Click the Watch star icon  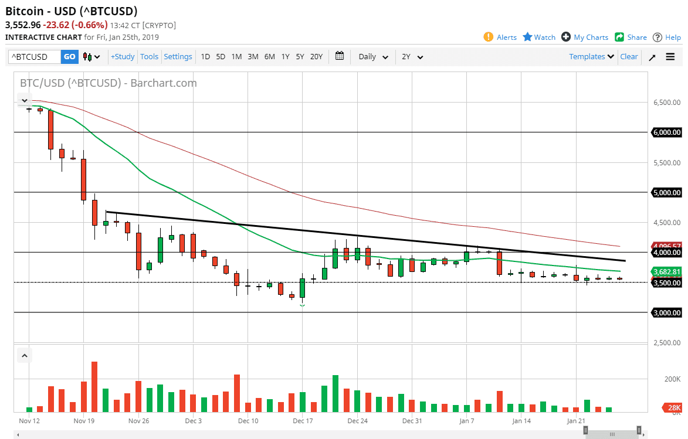[527, 37]
